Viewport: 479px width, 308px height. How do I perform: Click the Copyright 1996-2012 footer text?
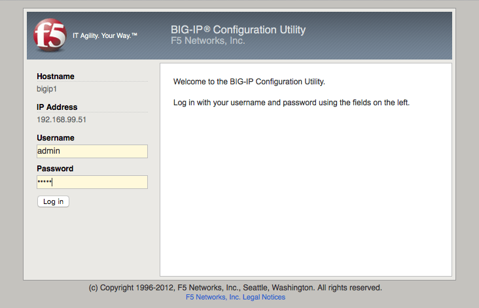(x=235, y=288)
